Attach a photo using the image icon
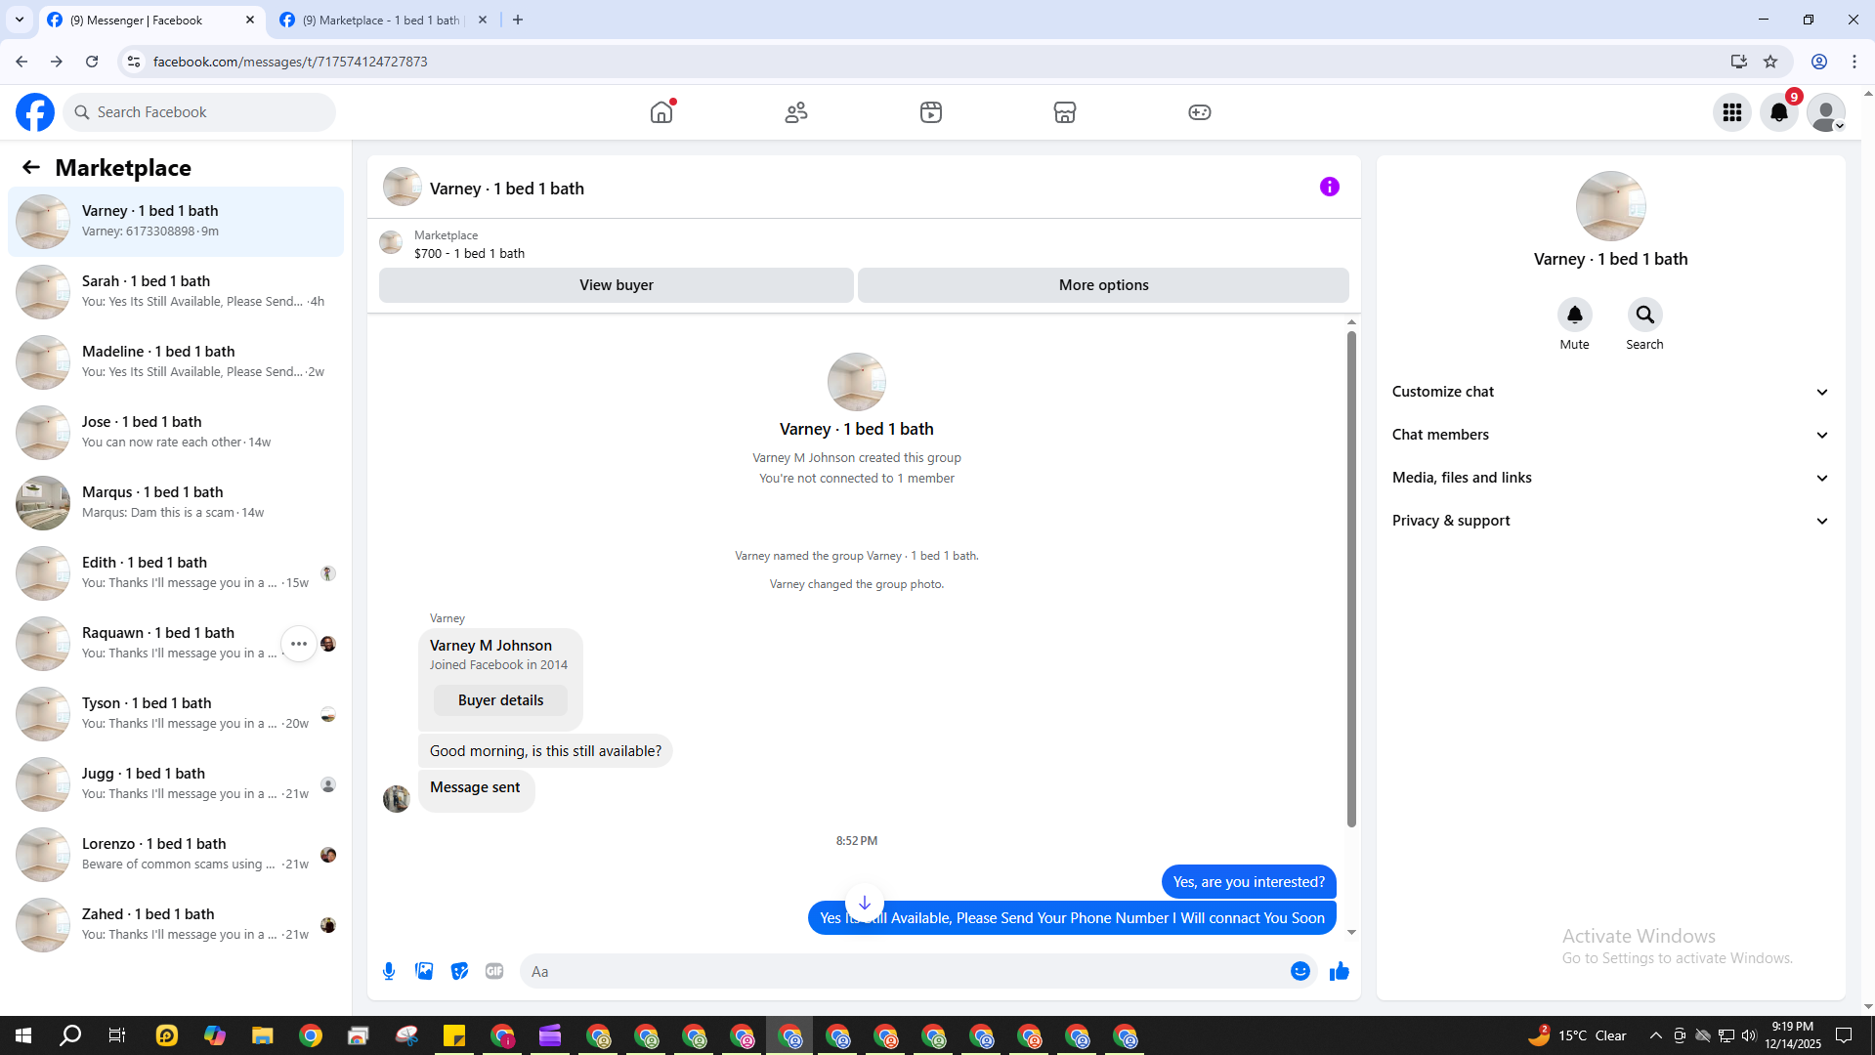The image size is (1875, 1055). [424, 971]
